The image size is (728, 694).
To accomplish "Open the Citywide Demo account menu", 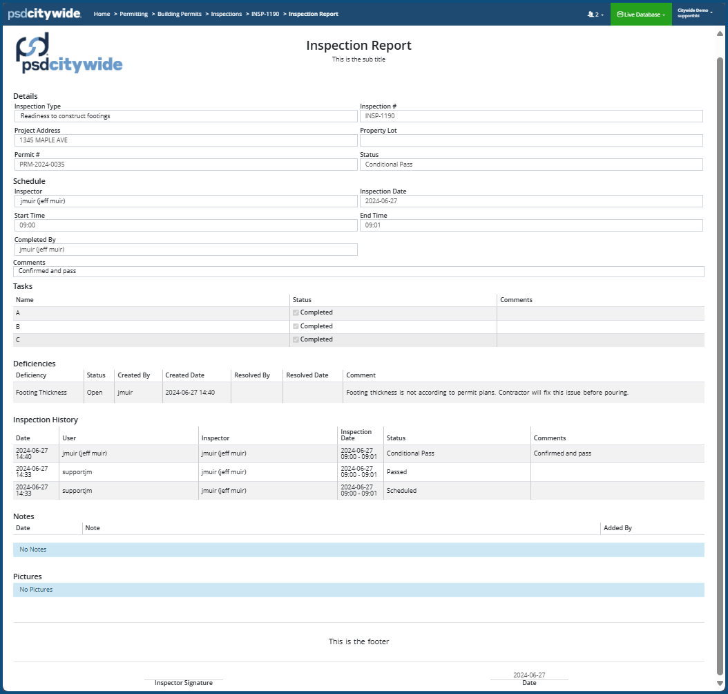I will pyautogui.click(x=695, y=13).
